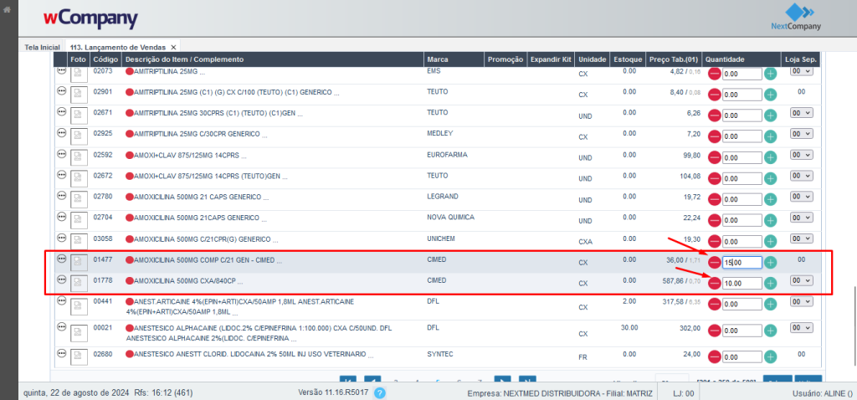Increase quantity for item 02901
Screen dimensions: 857x400
770,95
